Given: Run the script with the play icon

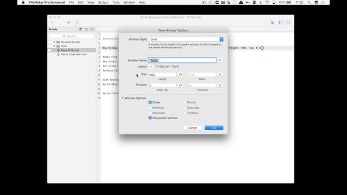Looking at the screenshot, I should [69, 23].
